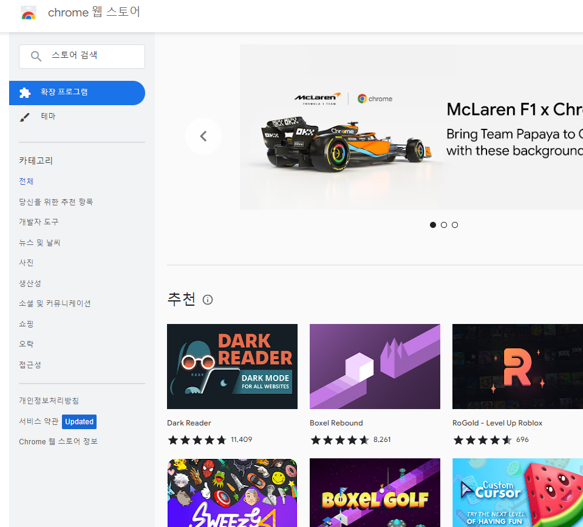Open the 개발자 도구 category
Image resolution: width=583 pixels, height=527 pixels.
coord(39,222)
